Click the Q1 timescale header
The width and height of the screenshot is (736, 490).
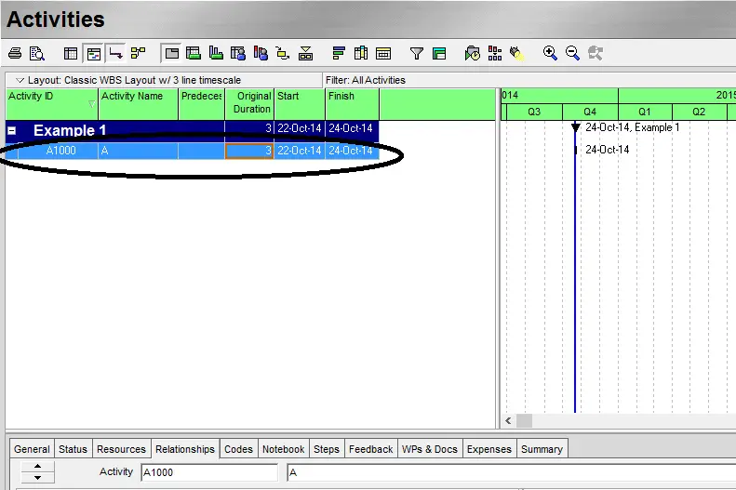[x=645, y=112]
